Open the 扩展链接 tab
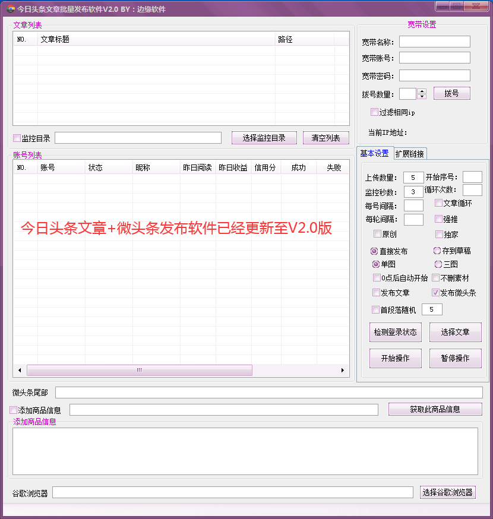Viewport: 493px width, 519px height. click(410, 154)
